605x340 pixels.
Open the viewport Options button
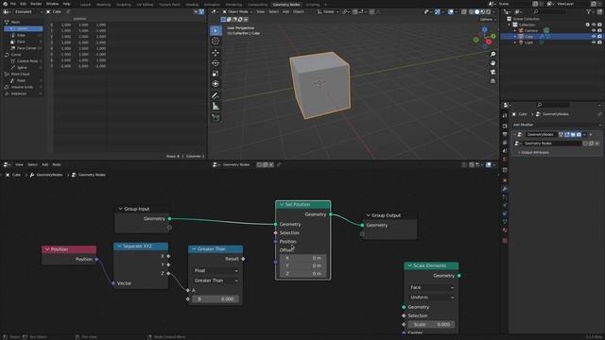[488, 19]
